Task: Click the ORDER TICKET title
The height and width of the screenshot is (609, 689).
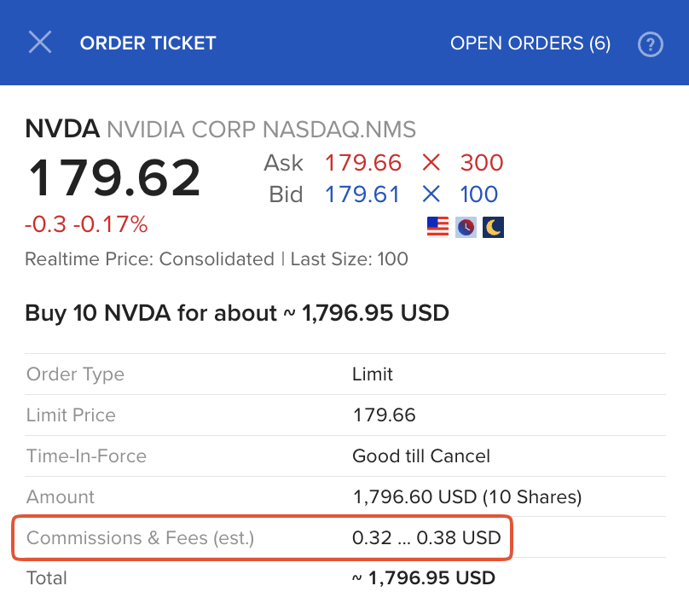Action: (x=148, y=43)
